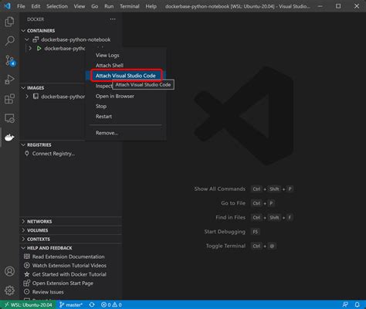
Task: Click the plug icon beside Connect Registry
Action: point(27,154)
